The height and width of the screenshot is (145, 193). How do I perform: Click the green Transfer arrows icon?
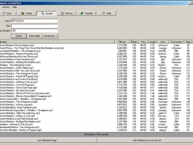point(82,13)
